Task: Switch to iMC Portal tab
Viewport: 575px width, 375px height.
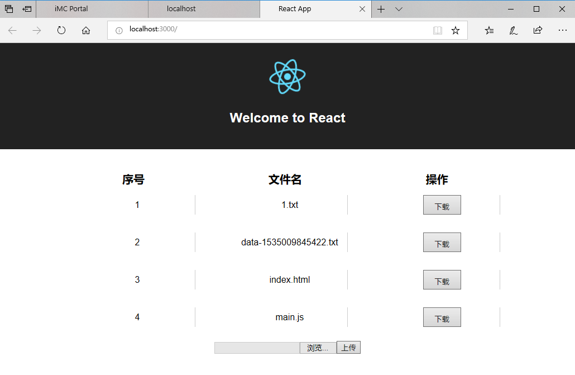Action: point(92,9)
